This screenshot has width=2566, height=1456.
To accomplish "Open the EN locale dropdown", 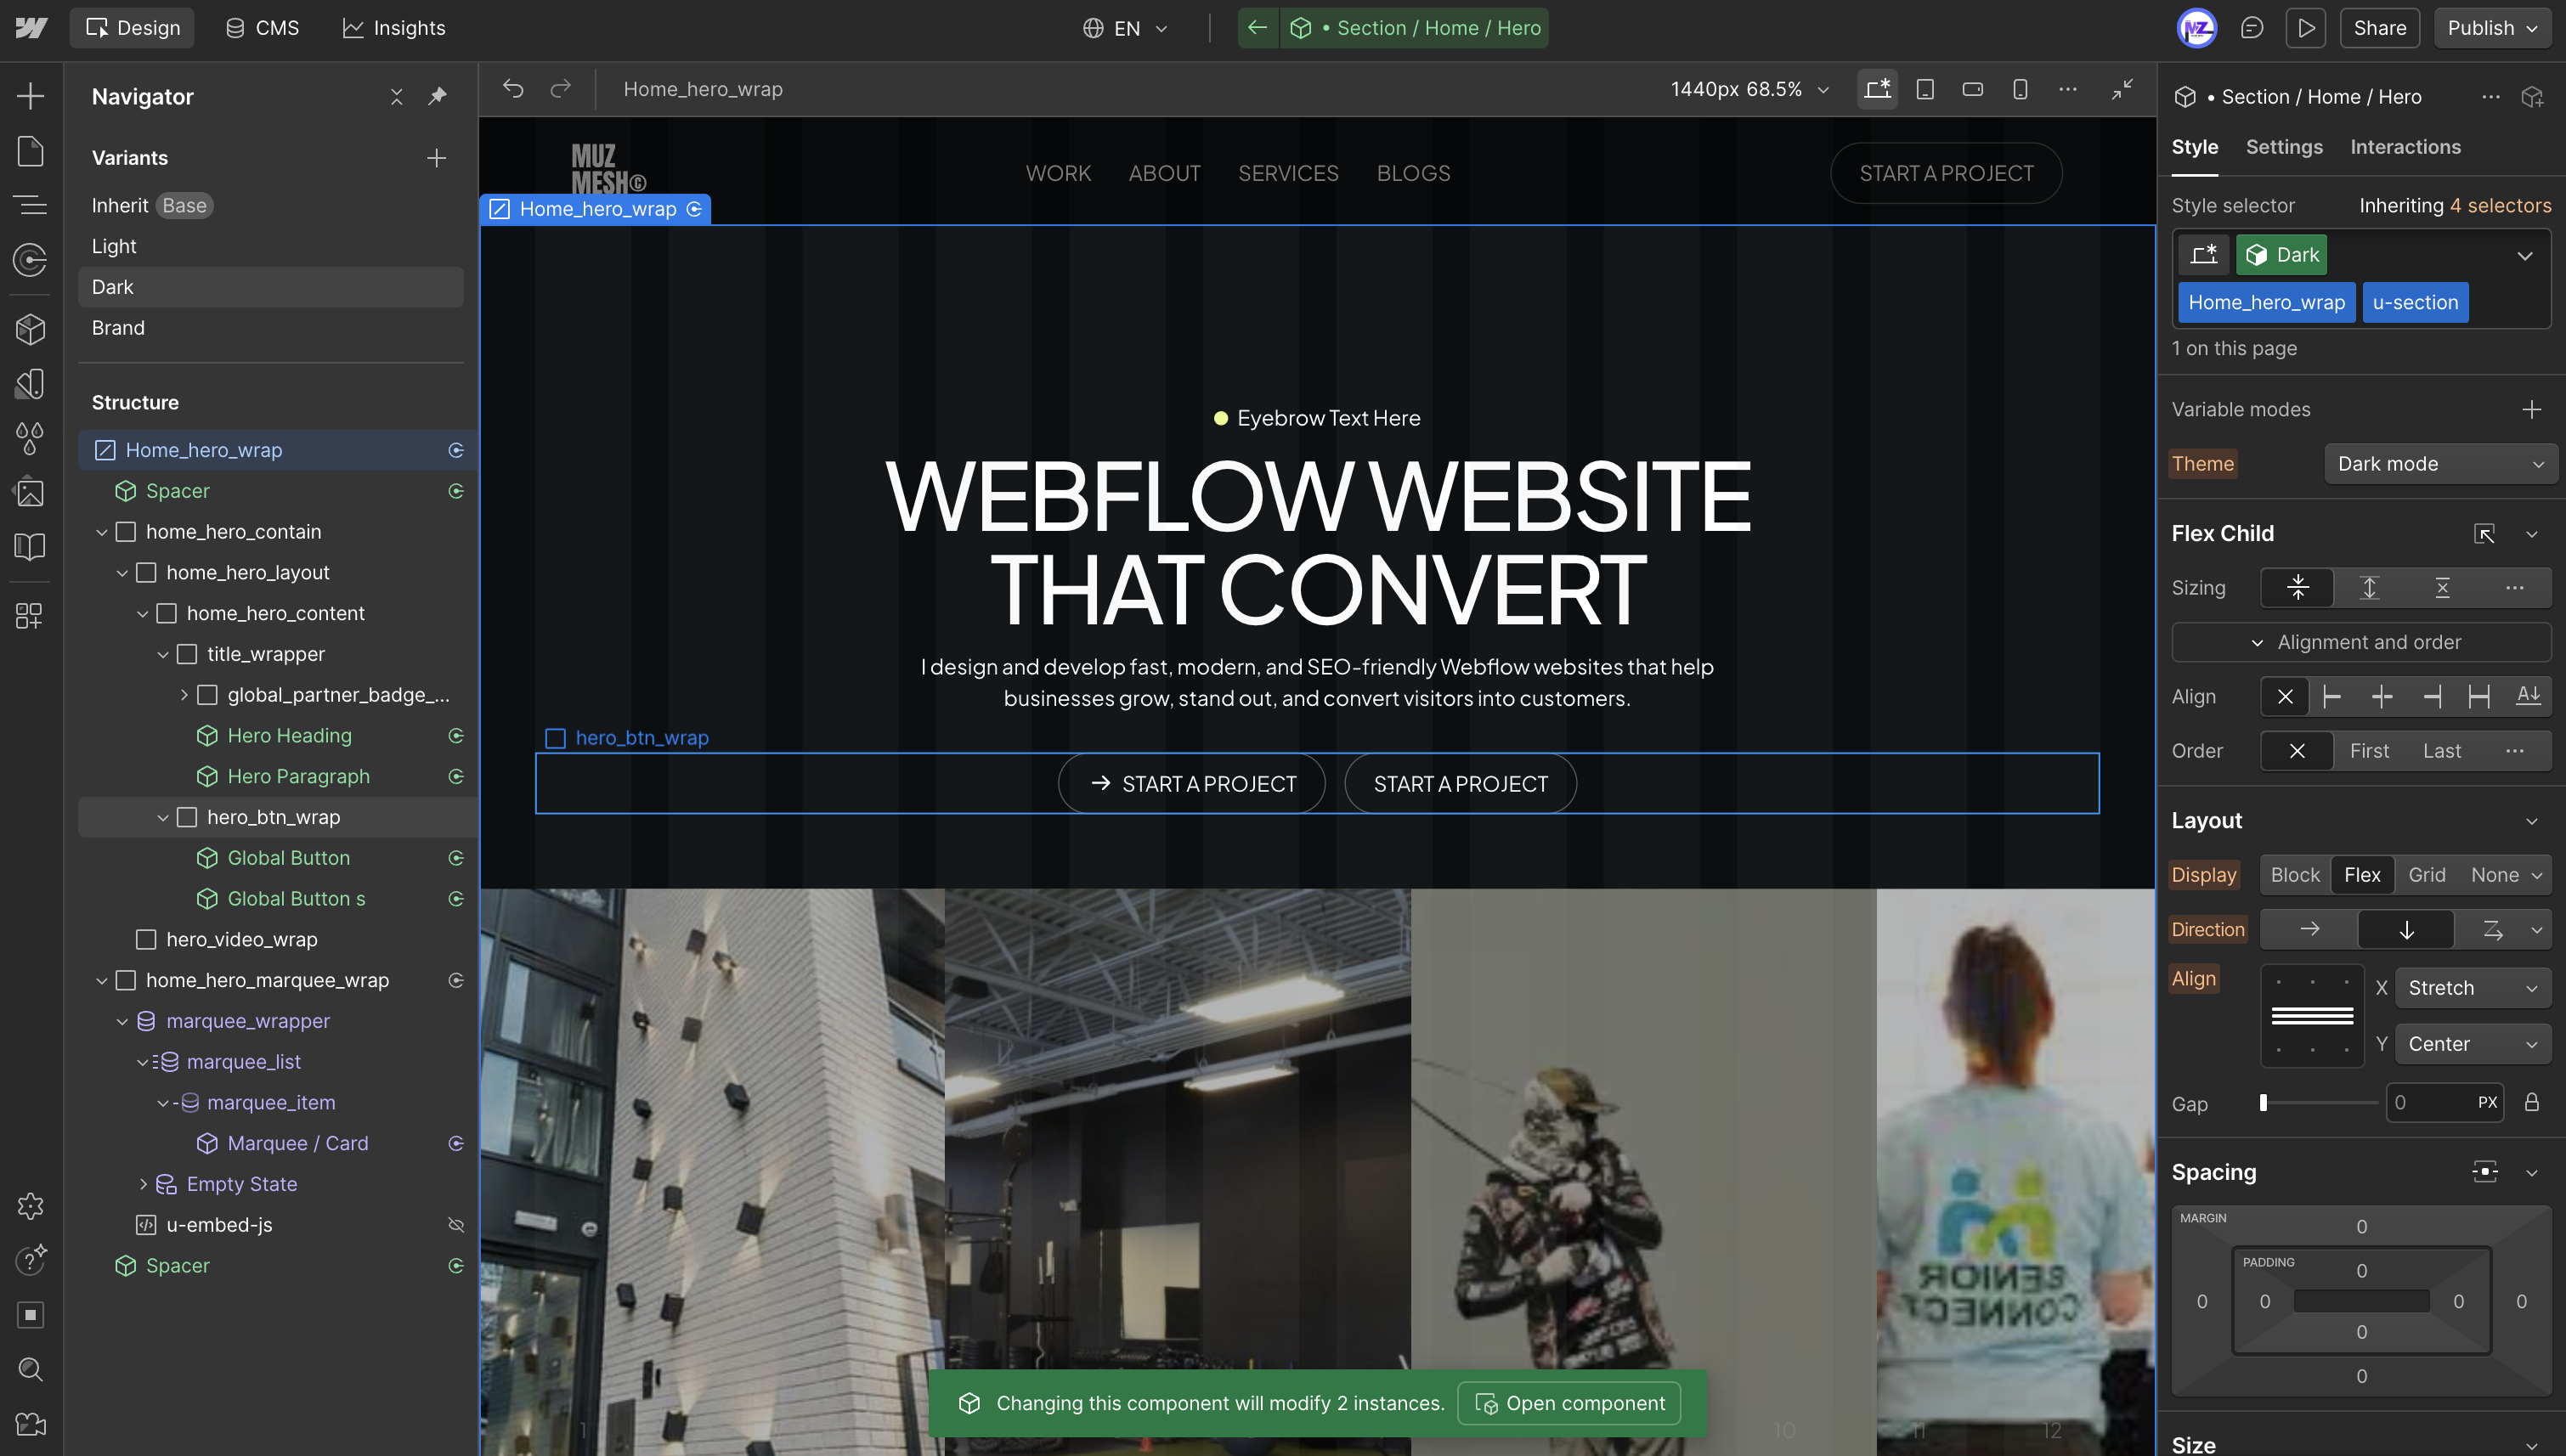I will 1125,28.
